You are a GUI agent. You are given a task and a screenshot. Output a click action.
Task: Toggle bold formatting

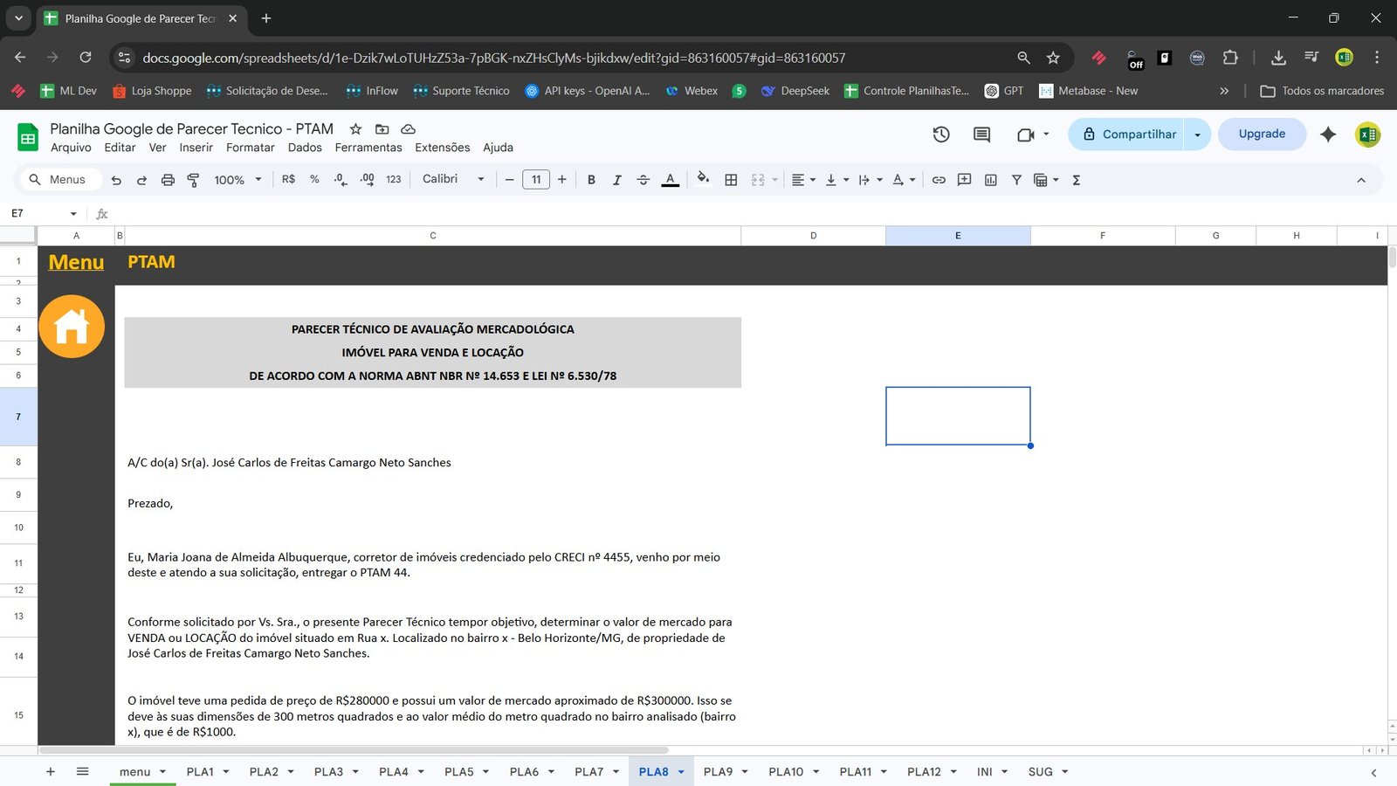coord(591,180)
